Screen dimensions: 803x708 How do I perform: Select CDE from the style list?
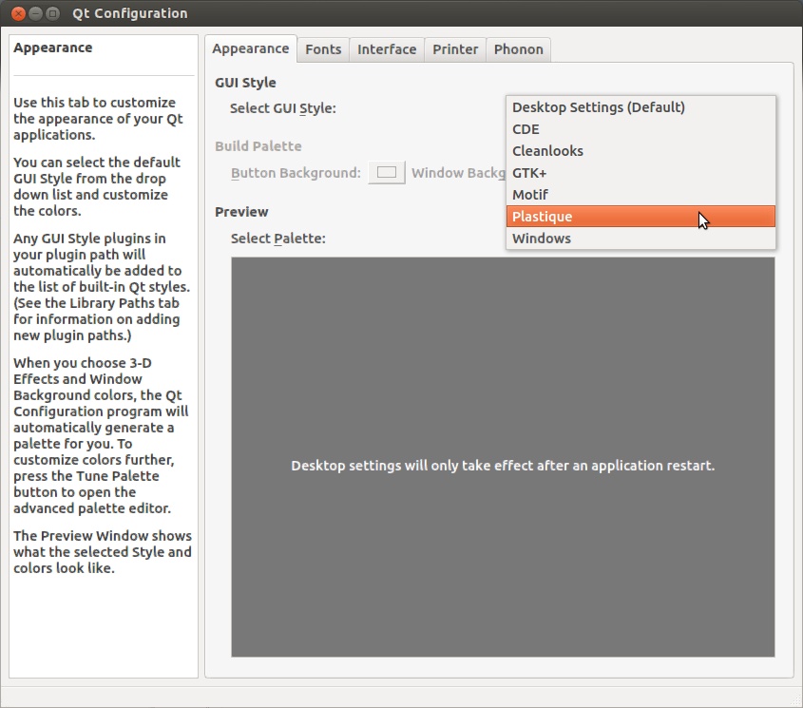(640, 129)
